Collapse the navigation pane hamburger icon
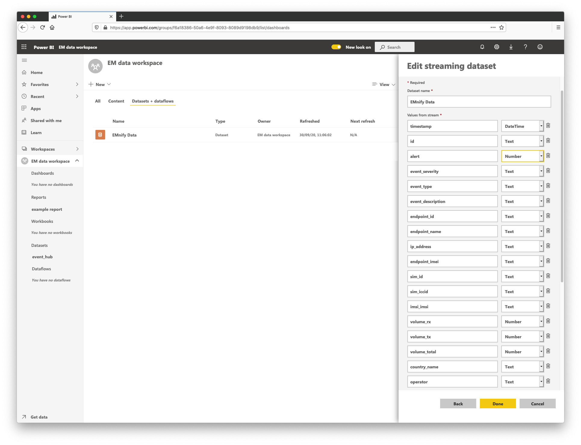This screenshot has width=581, height=445. tap(24, 60)
